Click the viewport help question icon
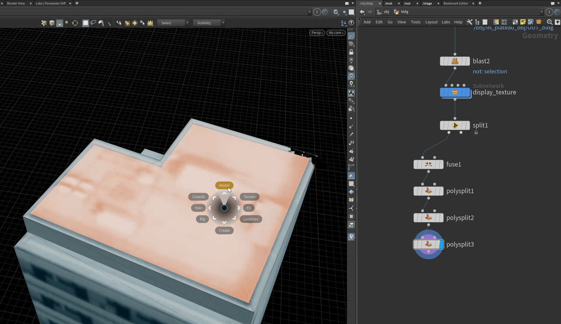This screenshot has width=561, height=324. click(x=351, y=23)
